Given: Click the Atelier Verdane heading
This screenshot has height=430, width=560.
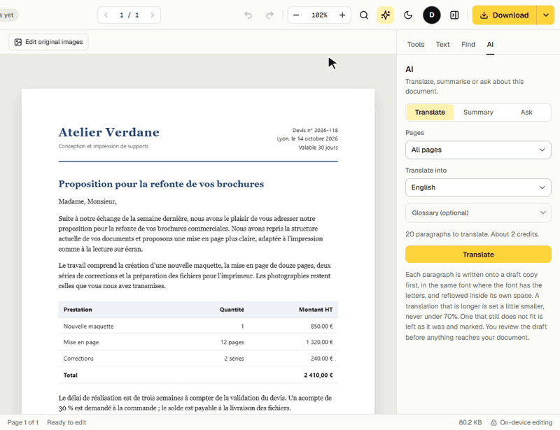Looking at the screenshot, I should tap(109, 132).
